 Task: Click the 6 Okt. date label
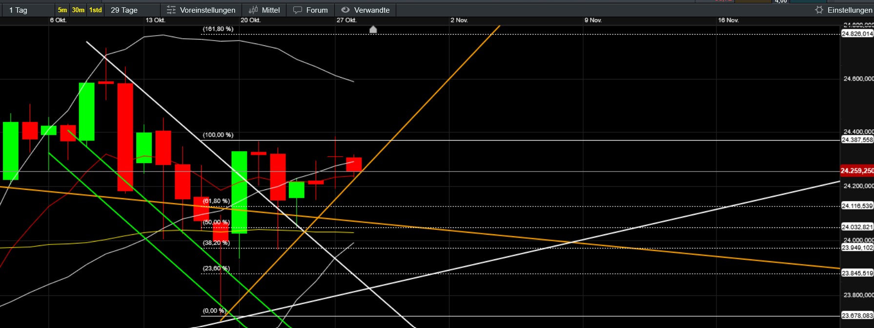pyautogui.click(x=58, y=20)
